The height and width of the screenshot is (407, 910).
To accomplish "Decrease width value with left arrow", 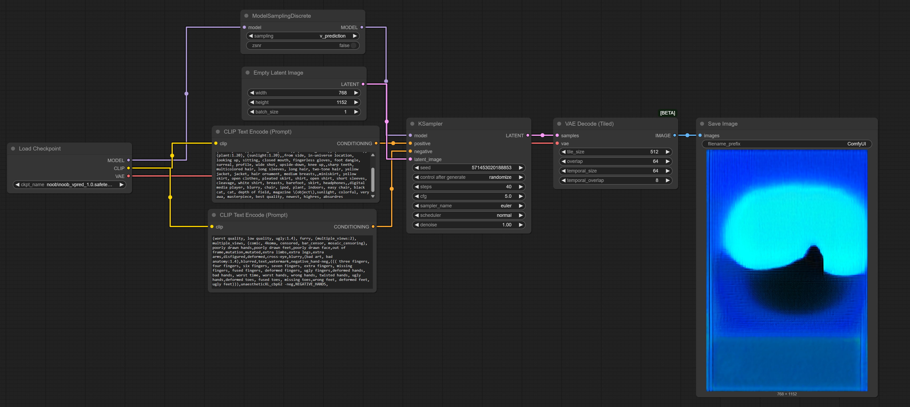I will pyautogui.click(x=252, y=93).
